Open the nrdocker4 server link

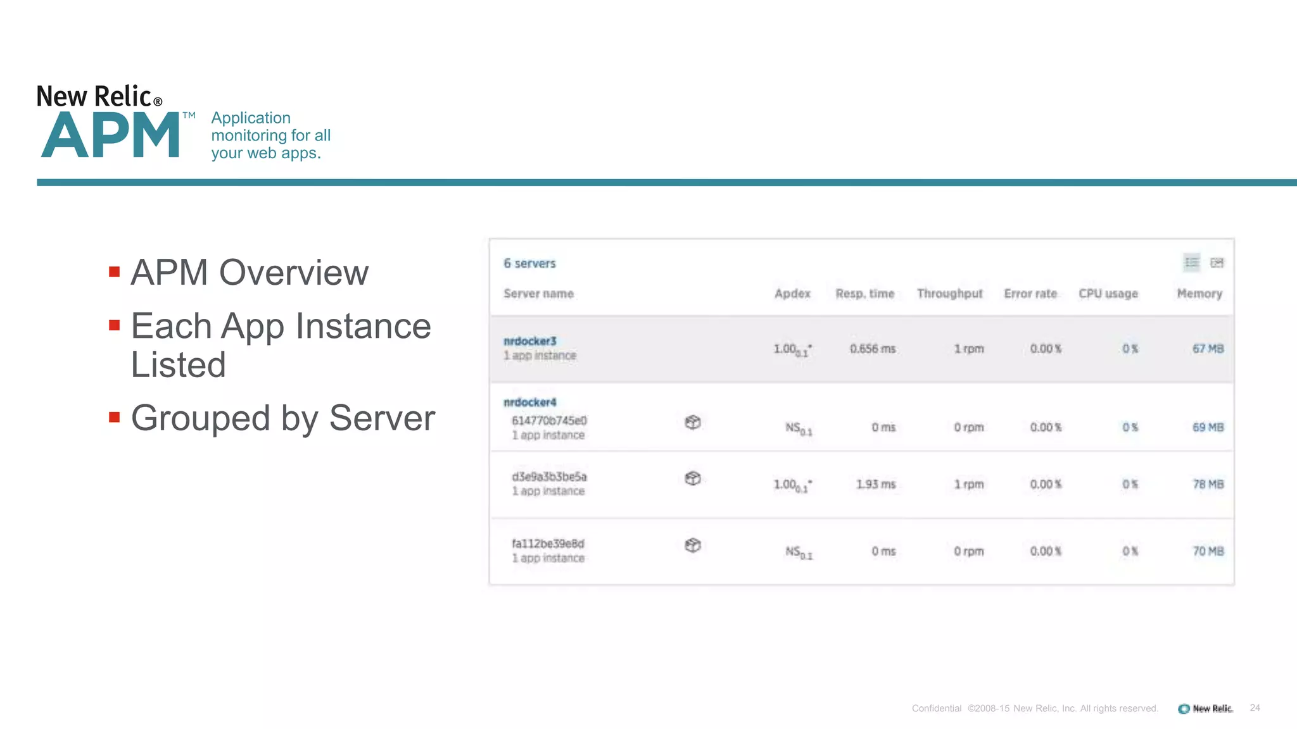[529, 402]
